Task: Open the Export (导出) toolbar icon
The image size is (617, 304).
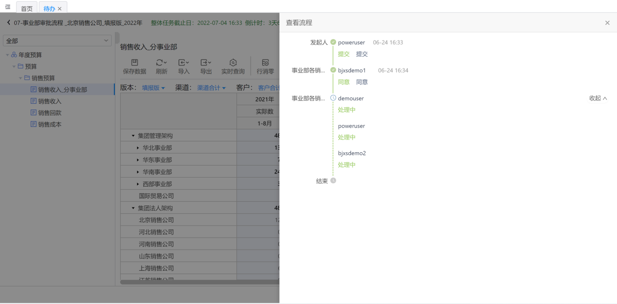Action: 206,63
